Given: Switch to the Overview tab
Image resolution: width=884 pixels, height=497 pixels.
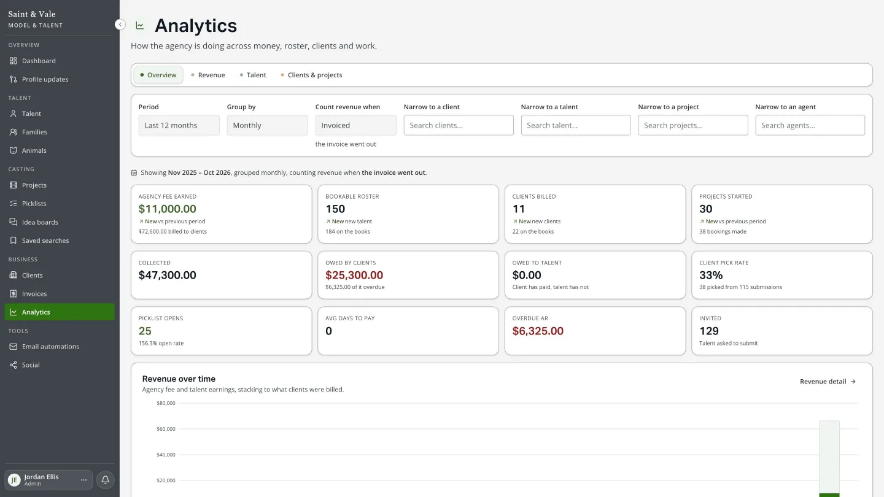Looking at the screenshot, I should [x=158, y=75].
